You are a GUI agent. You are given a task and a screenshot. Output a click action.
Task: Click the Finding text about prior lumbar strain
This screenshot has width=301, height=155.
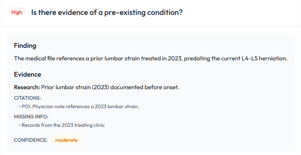pyautogui.click(x=151, y=58)
